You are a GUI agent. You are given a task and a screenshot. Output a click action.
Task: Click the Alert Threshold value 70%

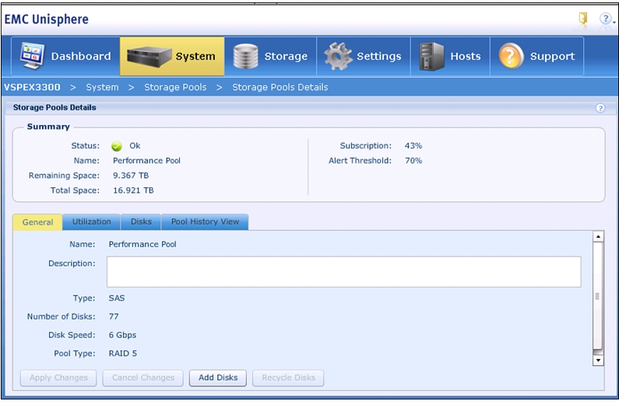click(x=413, y=161)
